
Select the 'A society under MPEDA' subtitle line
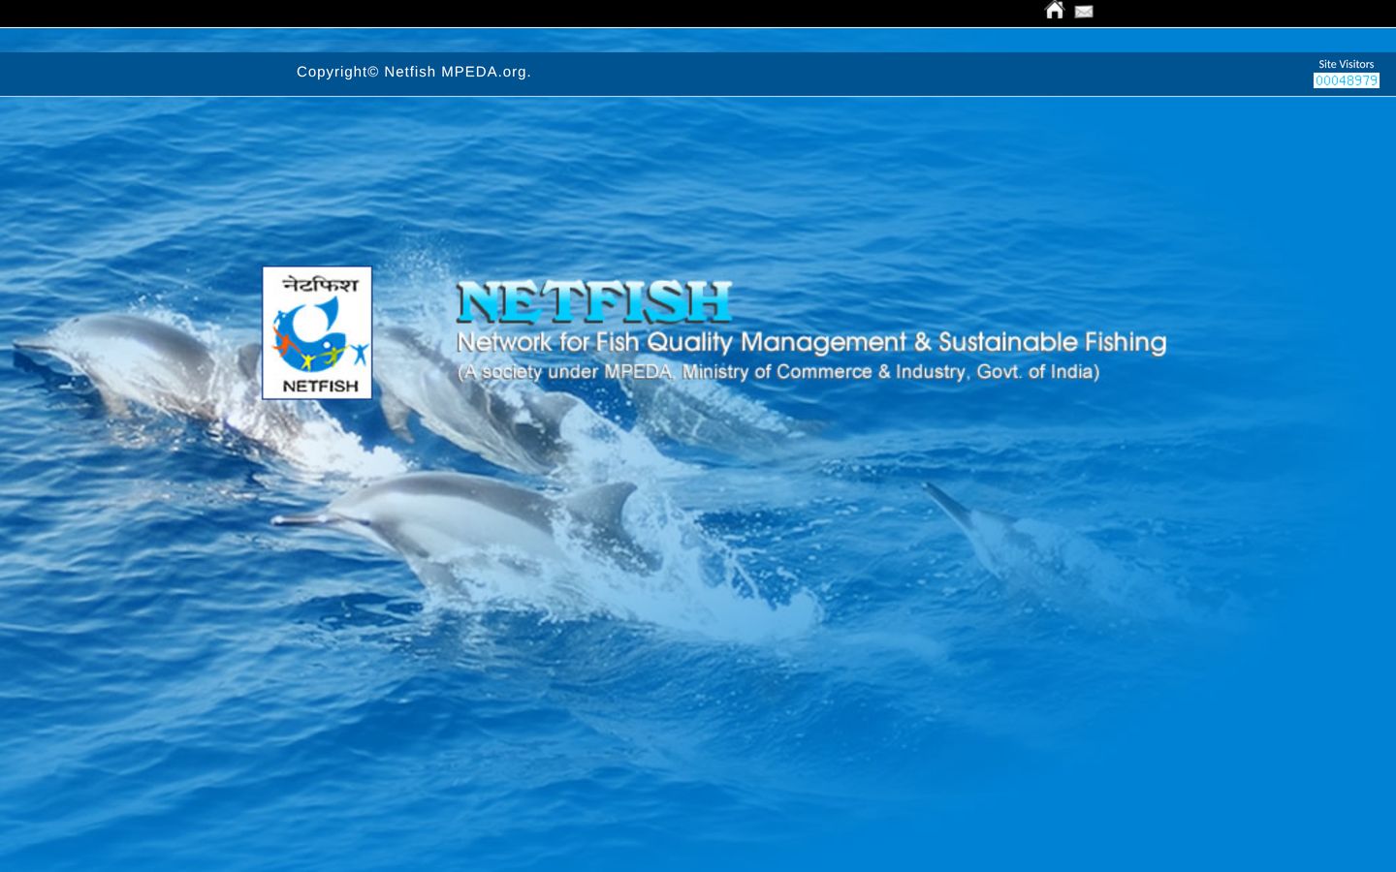click(778, 372)
